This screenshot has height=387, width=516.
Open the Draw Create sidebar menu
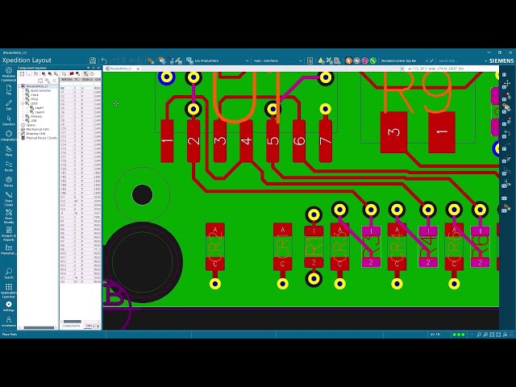9,199
